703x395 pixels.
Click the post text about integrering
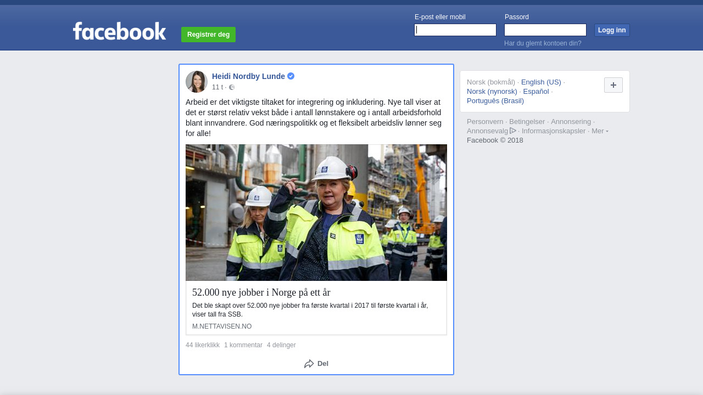pyautogui.click(x=314, y=117)
